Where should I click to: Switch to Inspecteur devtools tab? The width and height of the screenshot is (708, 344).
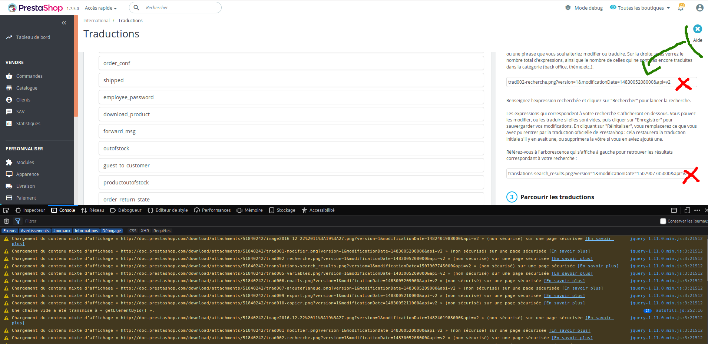pyautogui.click(x=30, y=210)
